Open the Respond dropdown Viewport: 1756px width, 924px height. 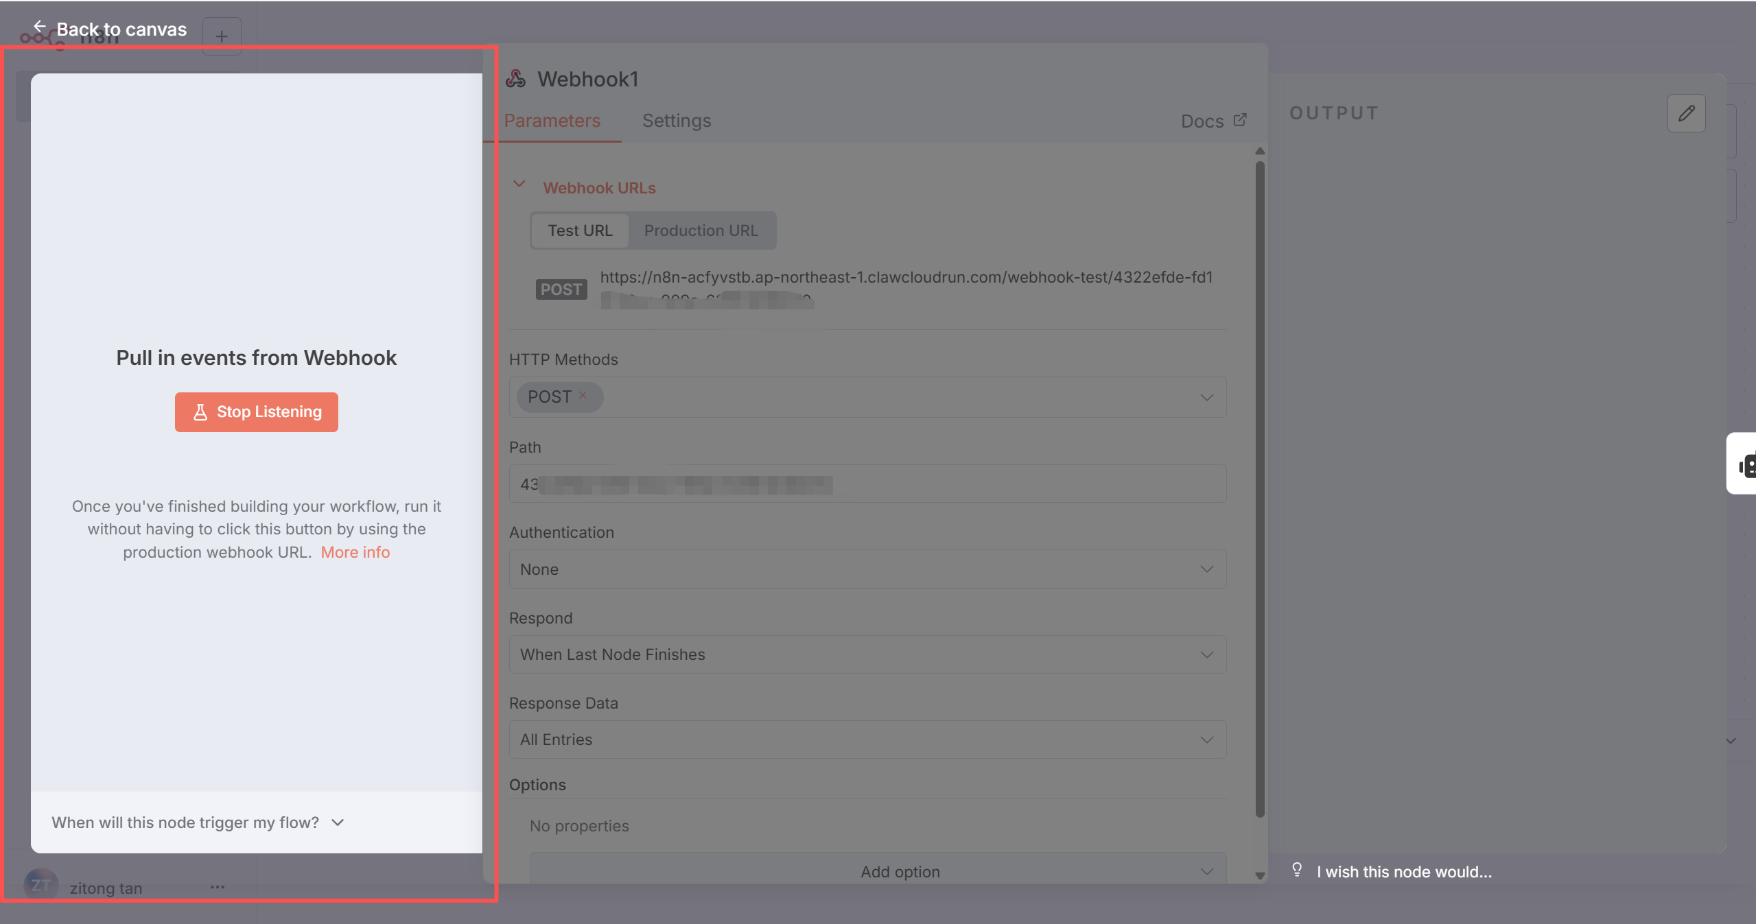tap(867, 654)
